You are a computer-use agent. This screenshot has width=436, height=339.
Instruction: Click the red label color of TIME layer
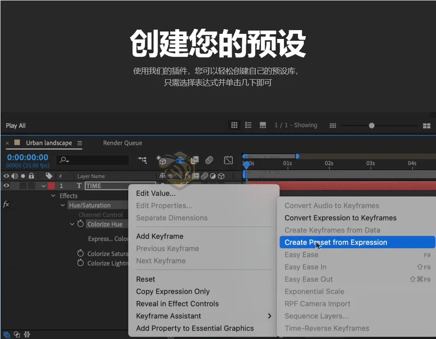(x=51, y=186)
